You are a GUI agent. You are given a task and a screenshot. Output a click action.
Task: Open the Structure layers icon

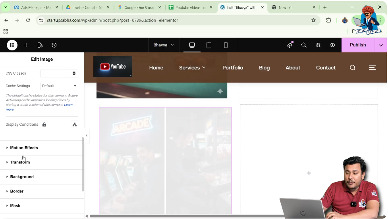point(318,45)
